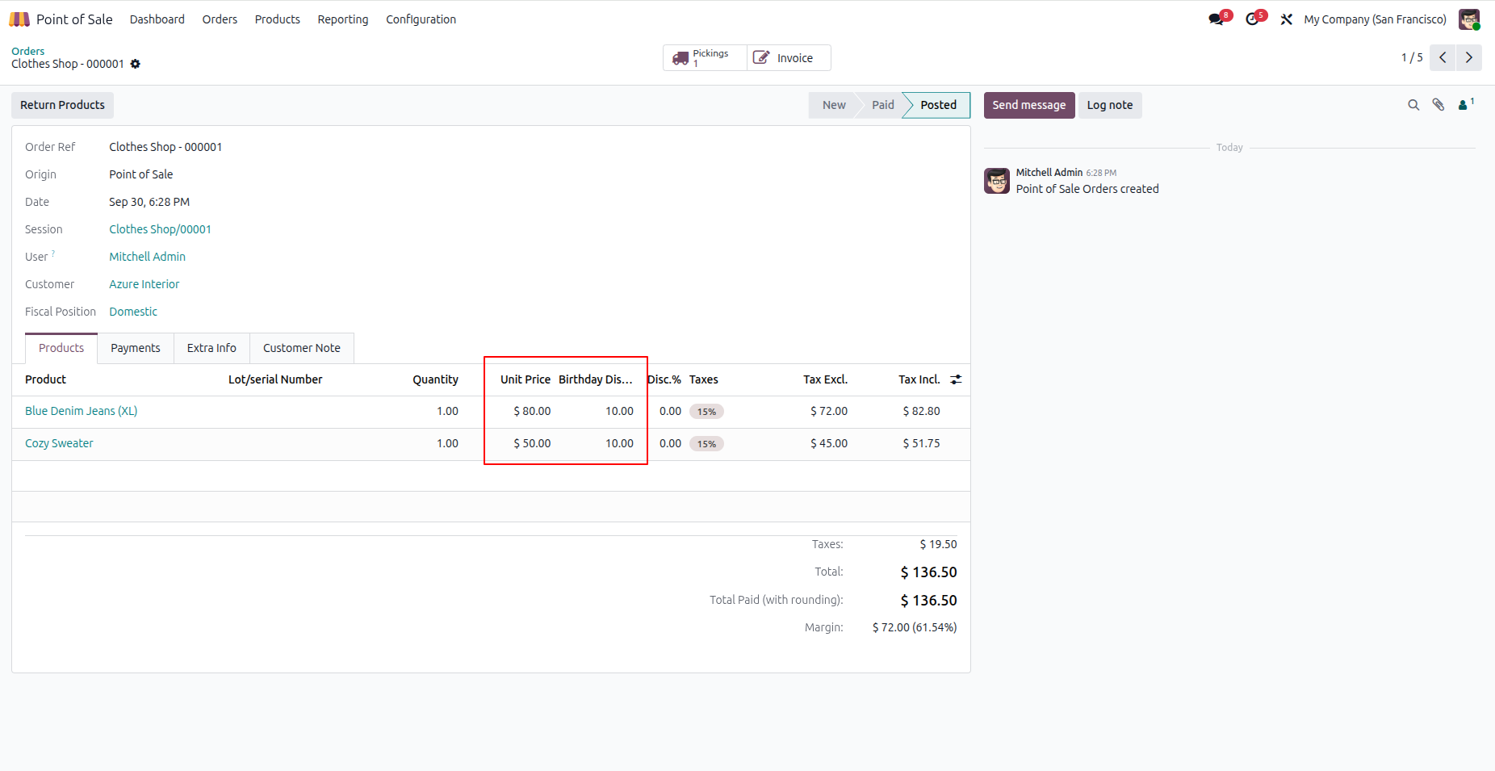
Task: Open the Configuration menu
Action: click(421, 19)
